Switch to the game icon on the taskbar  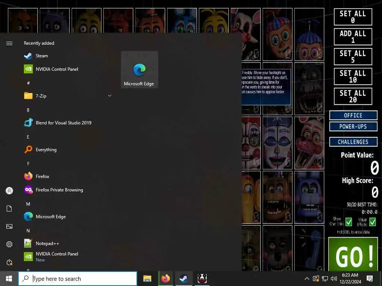coord(202,279)
